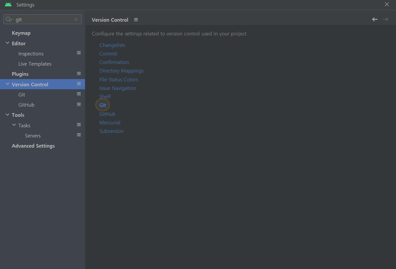This screenshot has width=396, height=269.
Task: Navigate forward with right arrow
Action: (386, 19)
